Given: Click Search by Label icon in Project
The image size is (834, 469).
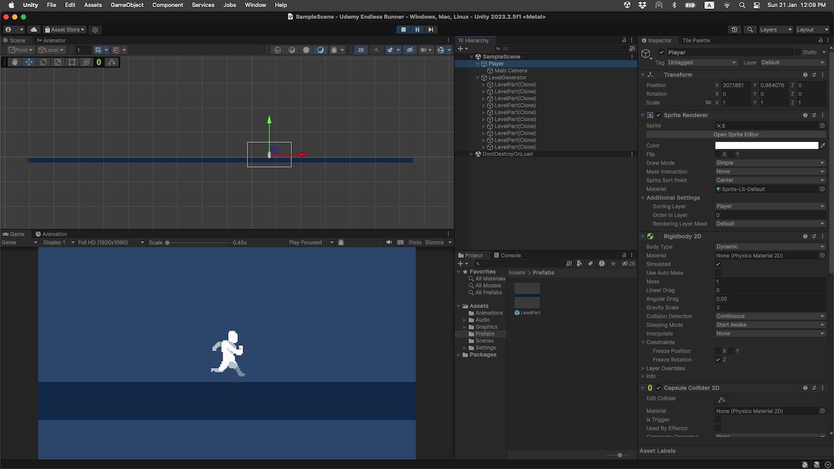Looking at the screenshot, I should point(591,264).
